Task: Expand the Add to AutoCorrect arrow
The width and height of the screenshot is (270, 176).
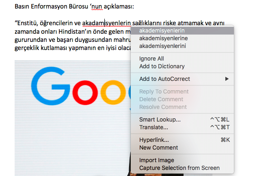Action: pyautogui.click(x=227, y=79)
